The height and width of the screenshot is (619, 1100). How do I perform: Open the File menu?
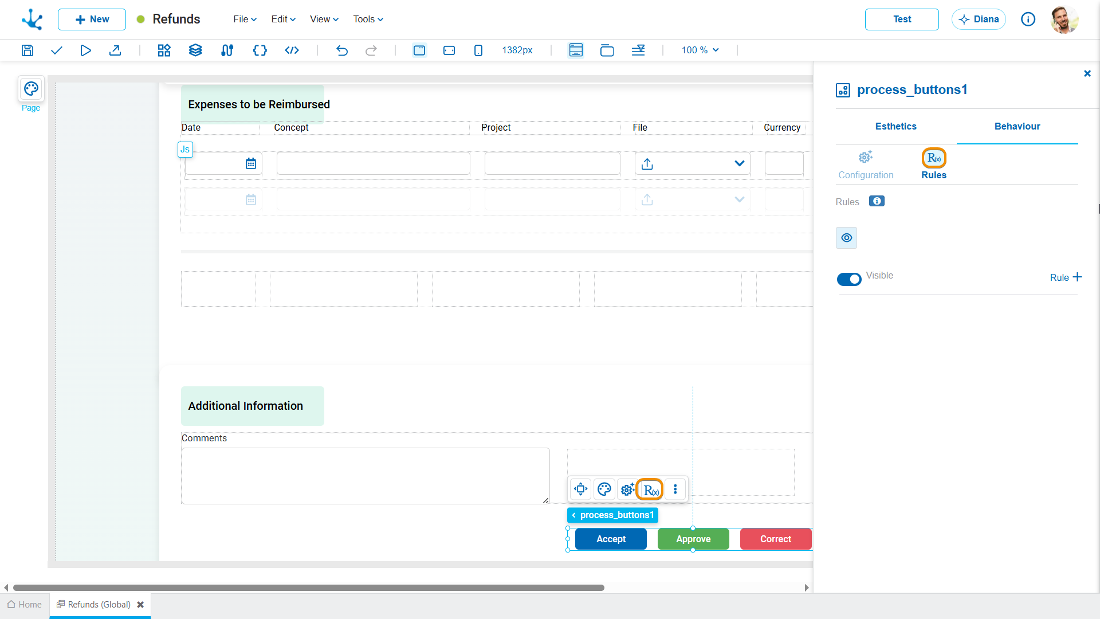[245, 19]
